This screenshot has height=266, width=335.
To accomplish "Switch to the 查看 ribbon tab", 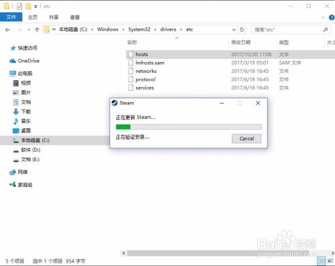I will pyautogui.click(x=75, y=17).
